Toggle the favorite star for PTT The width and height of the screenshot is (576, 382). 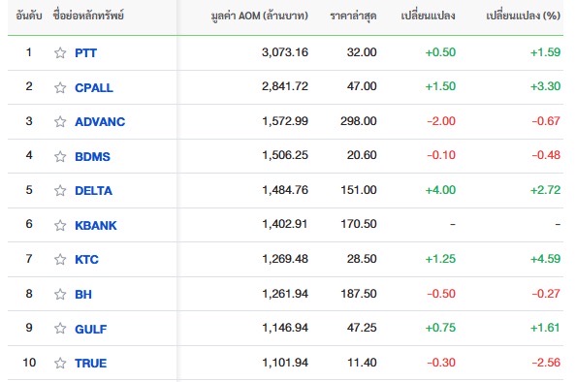coord(60,53)
